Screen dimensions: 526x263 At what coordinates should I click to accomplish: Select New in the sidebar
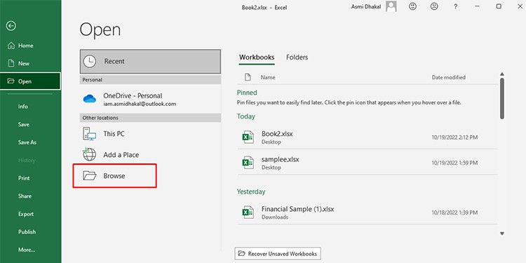[30, 63]
